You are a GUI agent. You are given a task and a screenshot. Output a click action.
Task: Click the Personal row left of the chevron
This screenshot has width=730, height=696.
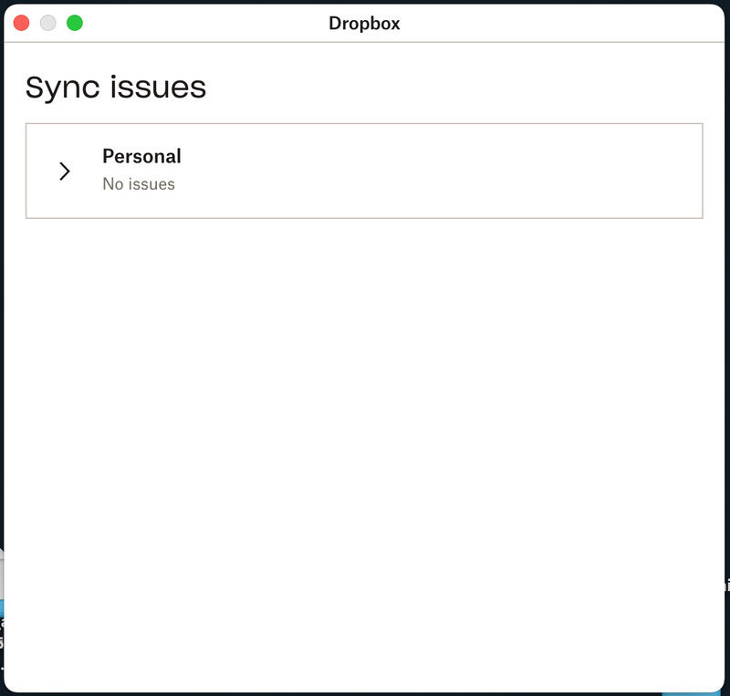tap(41, 171)
